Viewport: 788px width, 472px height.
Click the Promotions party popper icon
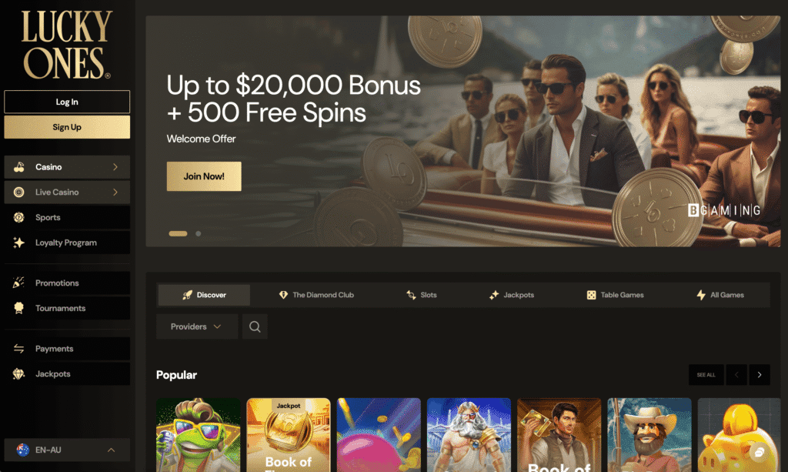[x=18, y=283]
